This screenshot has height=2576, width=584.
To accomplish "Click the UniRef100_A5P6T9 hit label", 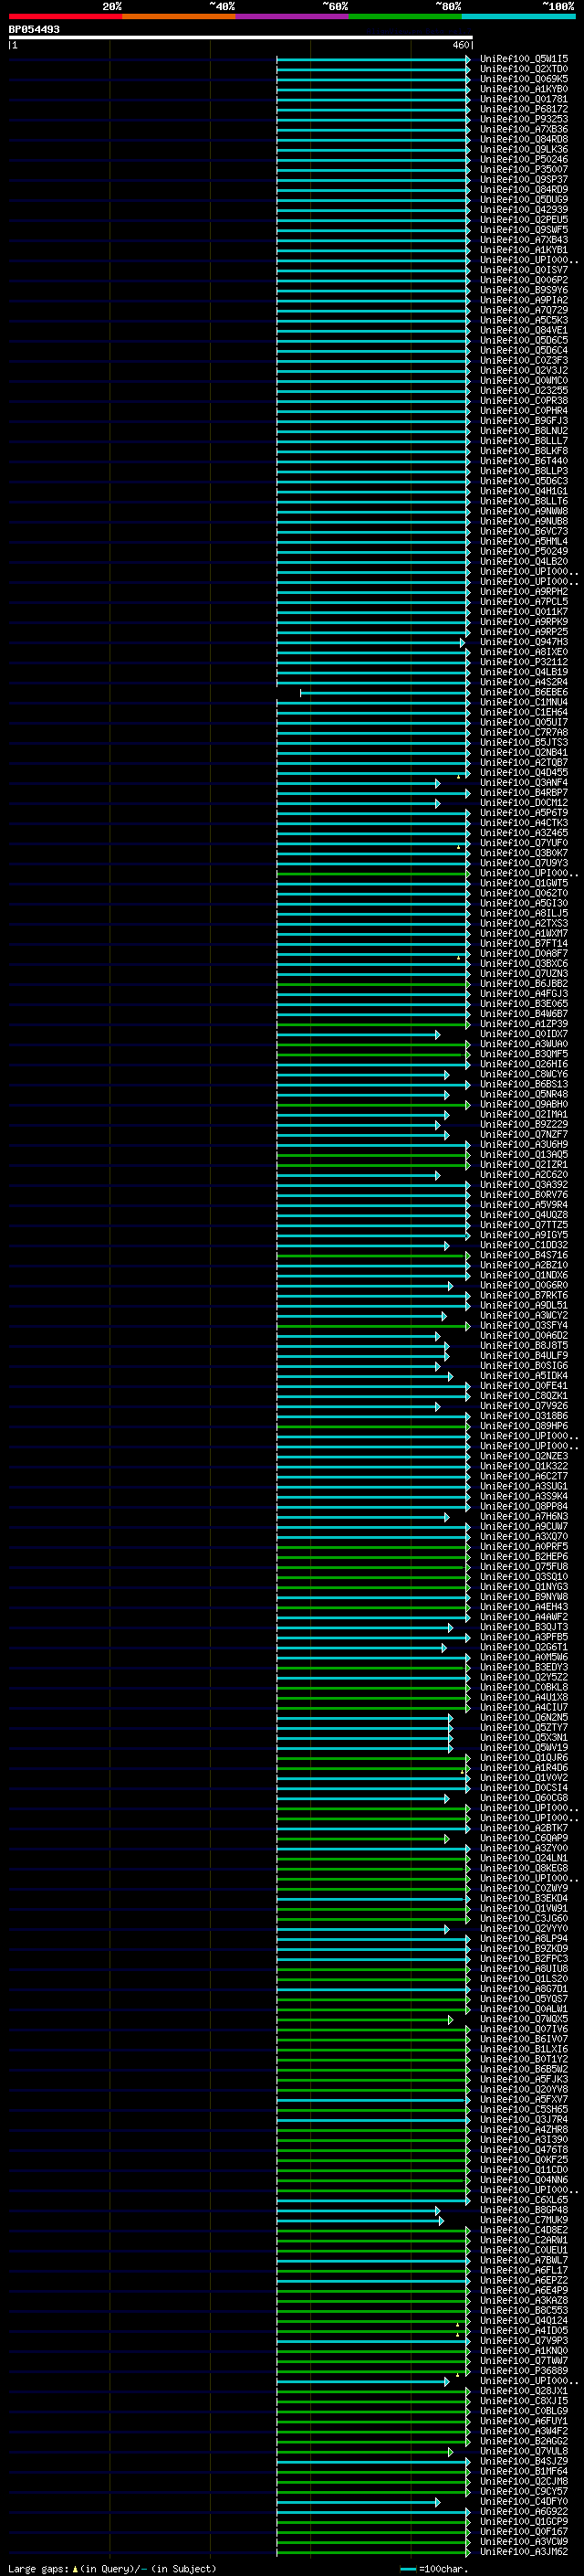I will (524, 813).
